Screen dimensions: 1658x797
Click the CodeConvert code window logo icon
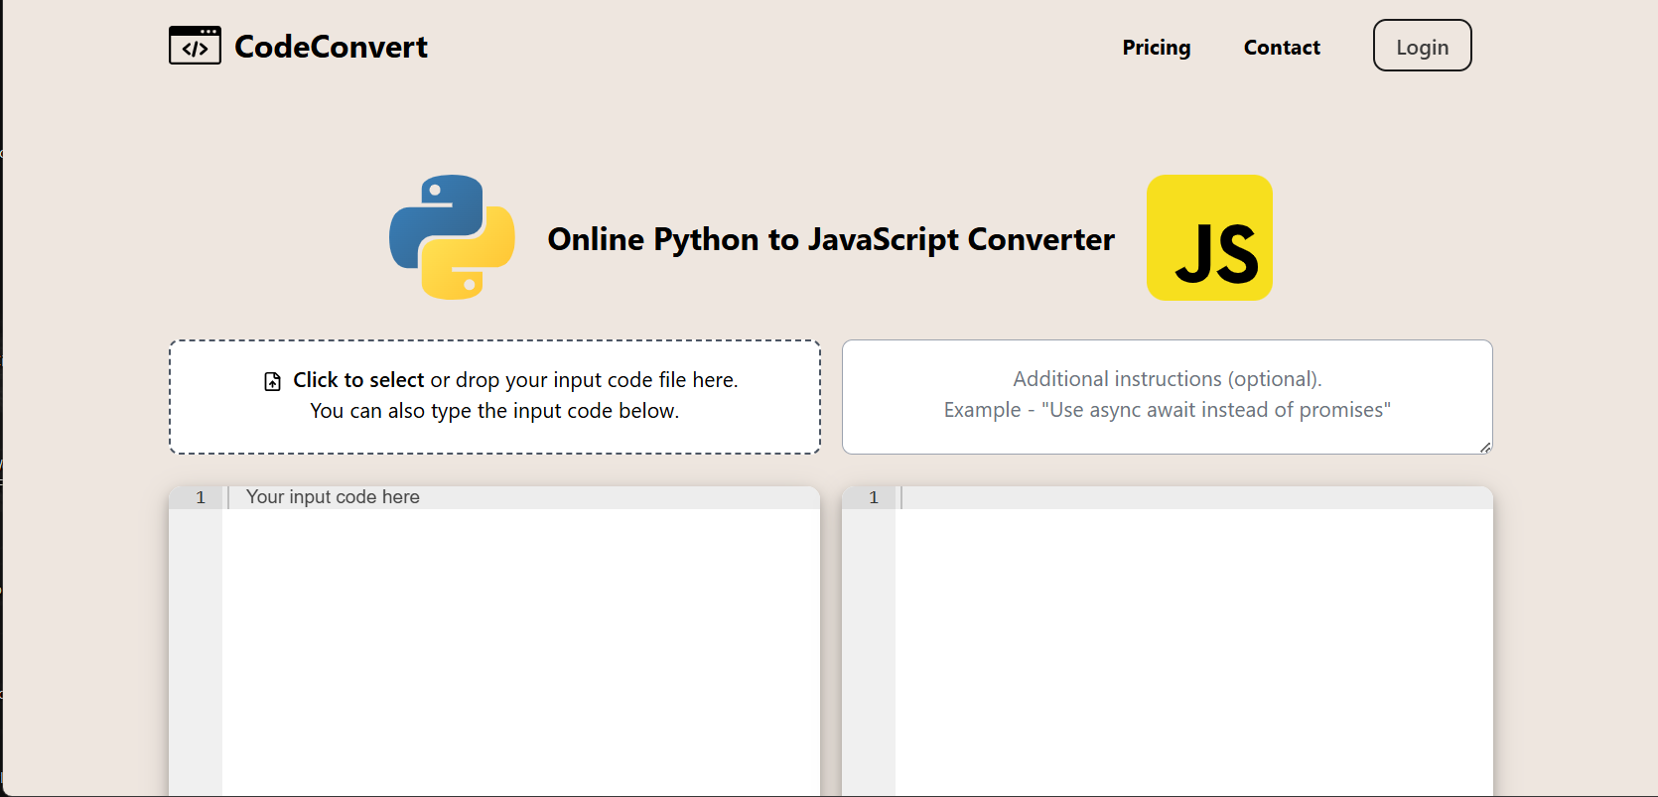pyautogui.click(x=195, y=46)
